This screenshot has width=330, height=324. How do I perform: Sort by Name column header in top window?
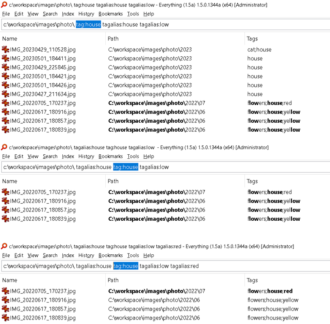tap(53, 39)
